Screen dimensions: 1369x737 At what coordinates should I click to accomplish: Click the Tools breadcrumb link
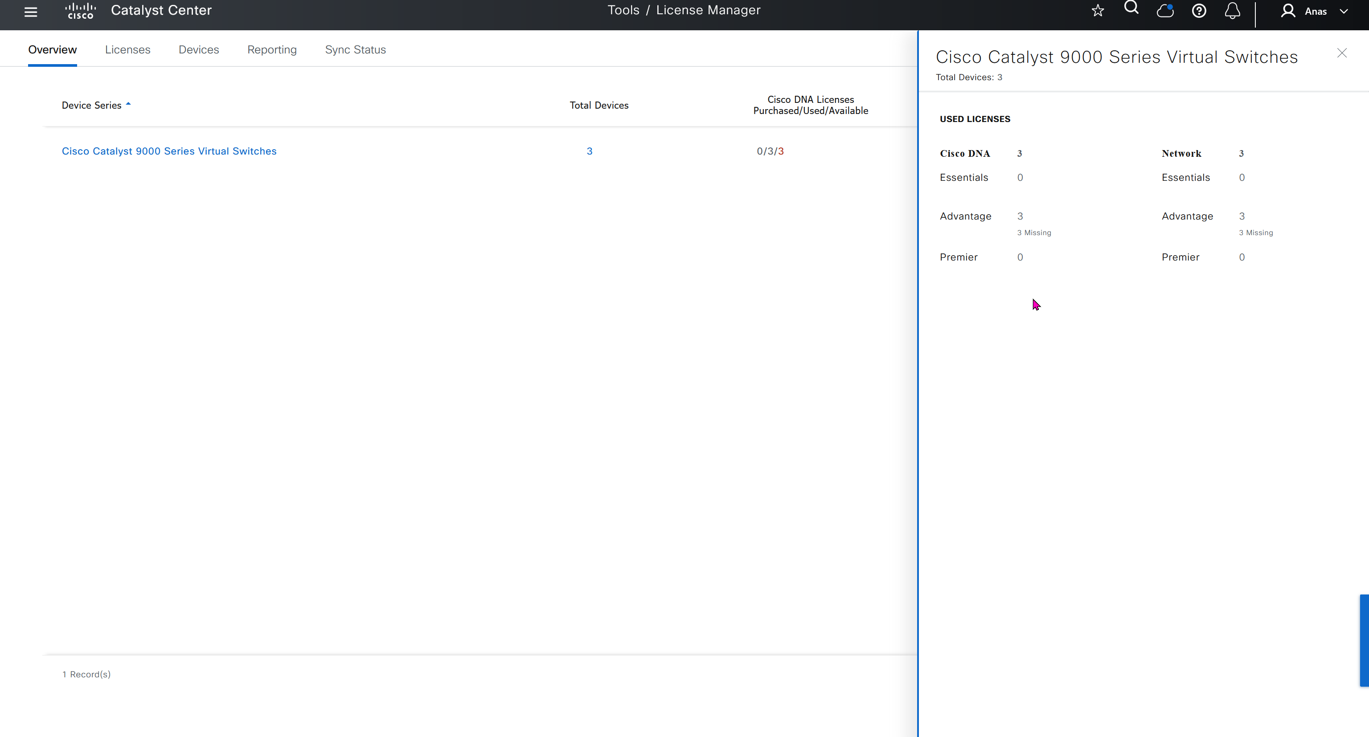point(623,10)
